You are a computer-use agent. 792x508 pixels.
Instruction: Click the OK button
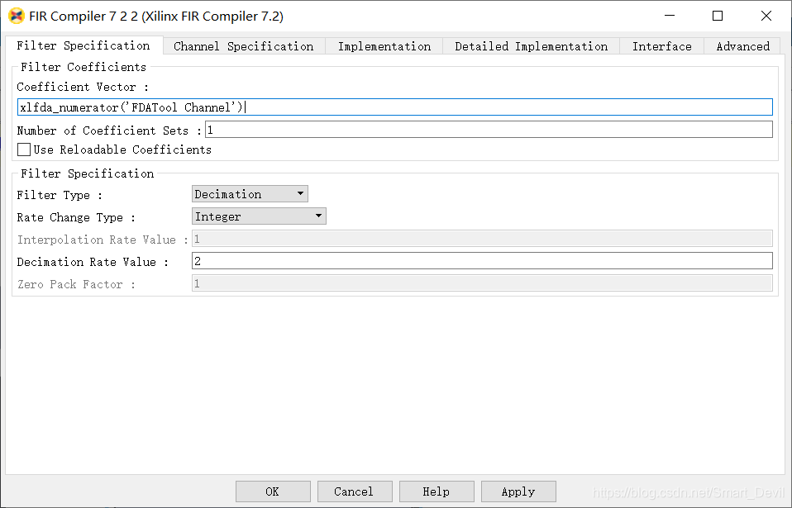point(273,491)
